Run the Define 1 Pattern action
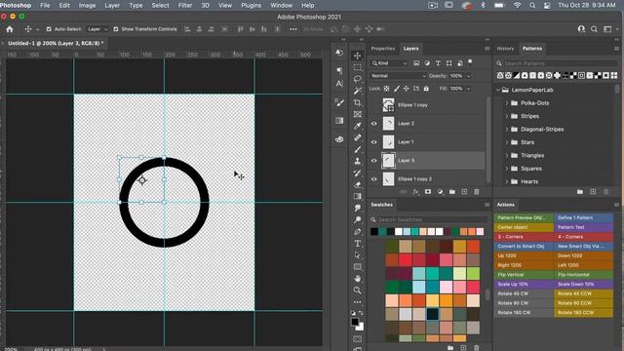The image size is (624, 351). 583,217
